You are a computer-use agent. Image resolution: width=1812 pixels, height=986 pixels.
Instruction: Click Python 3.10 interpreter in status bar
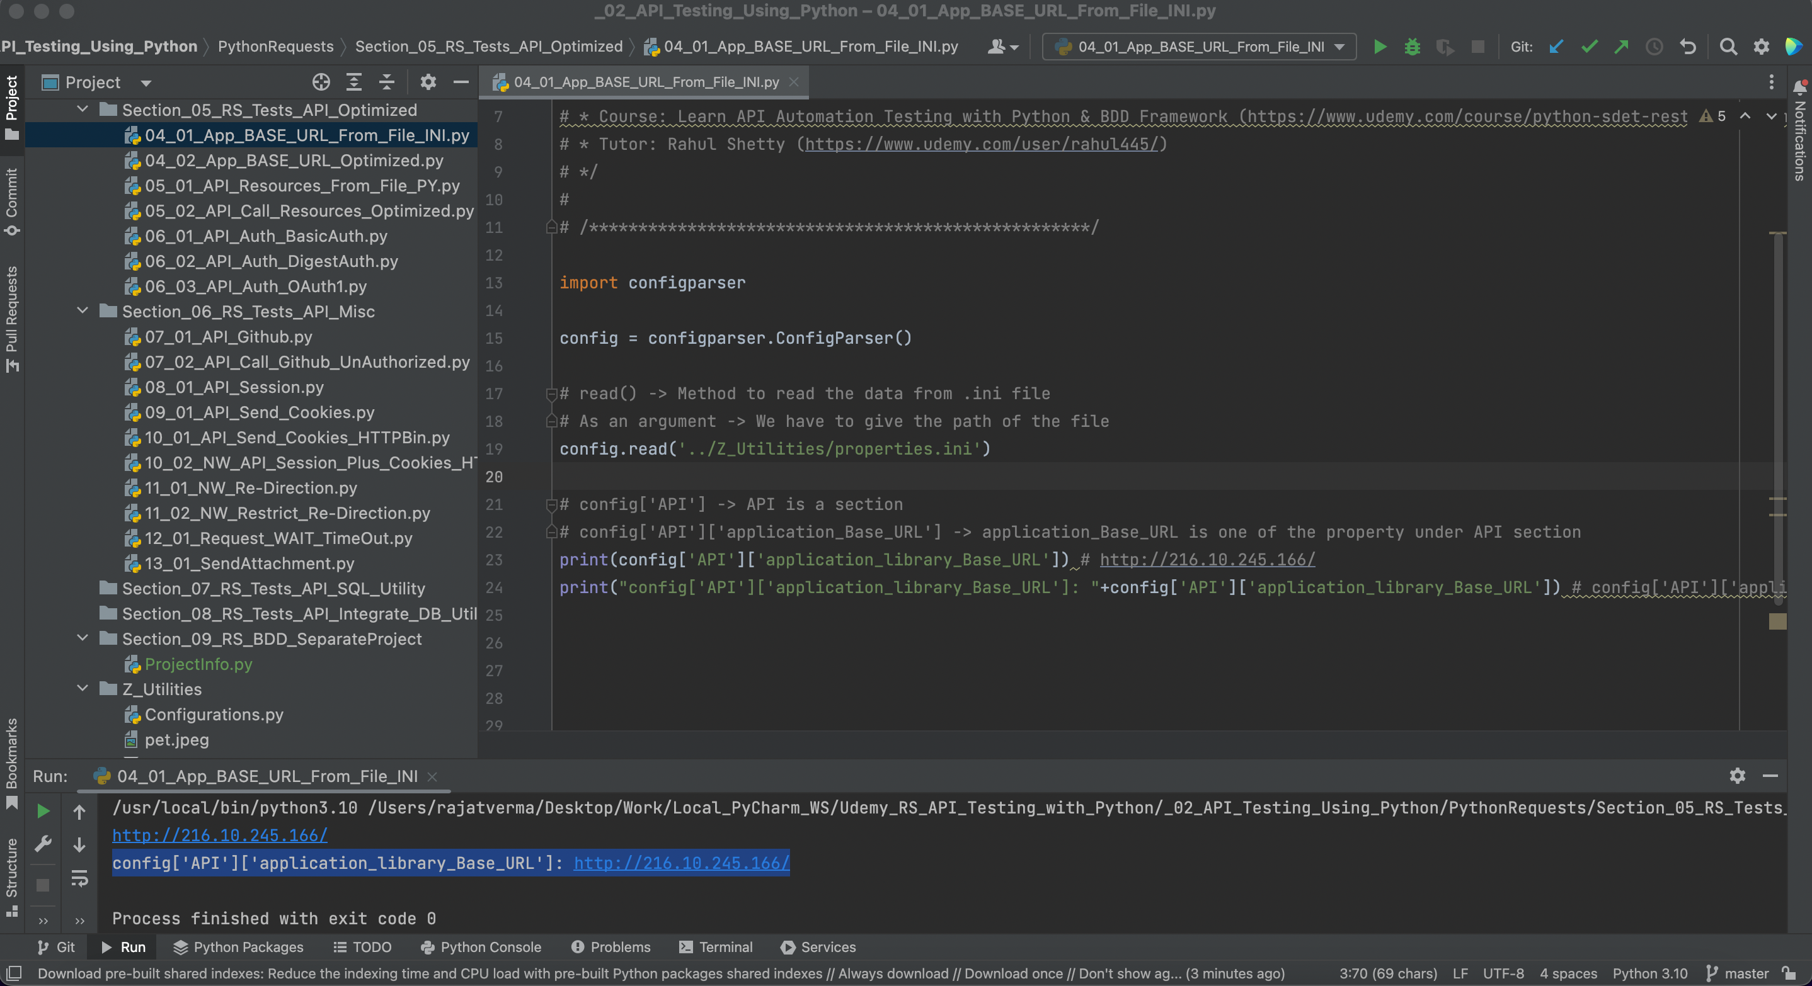click(x=1649, y=973)
